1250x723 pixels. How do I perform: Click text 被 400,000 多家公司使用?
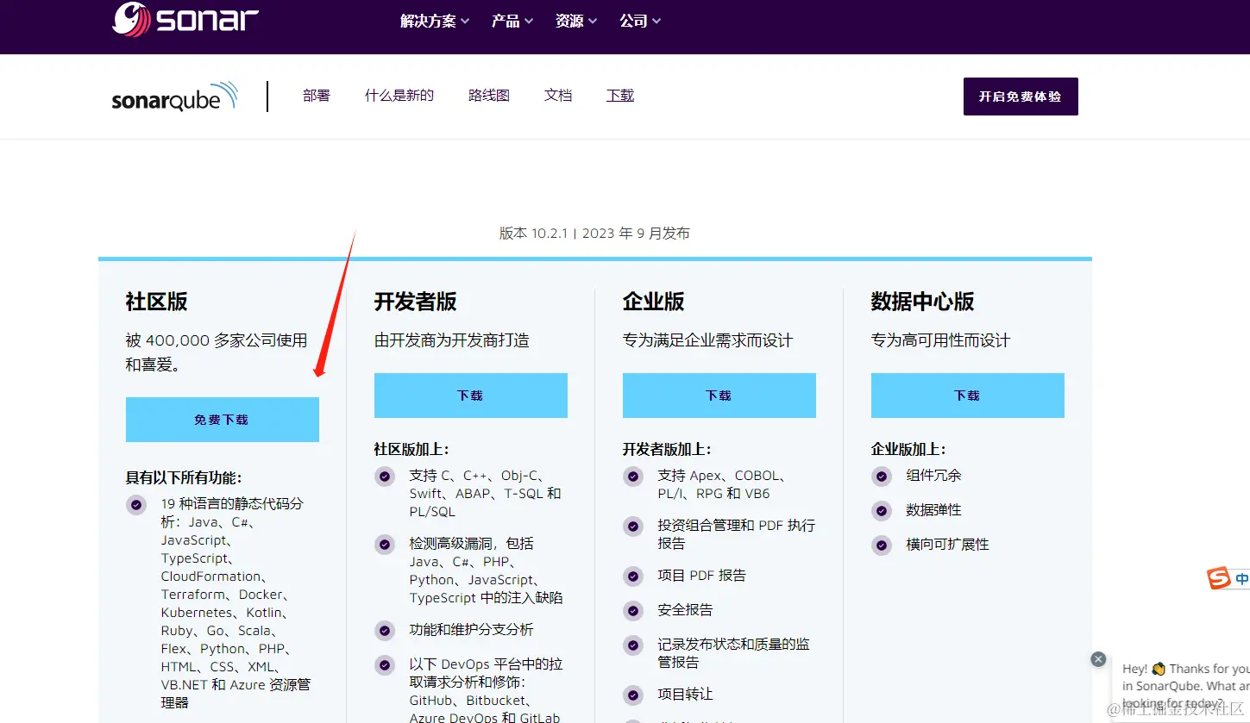click(x=217, y=340)
